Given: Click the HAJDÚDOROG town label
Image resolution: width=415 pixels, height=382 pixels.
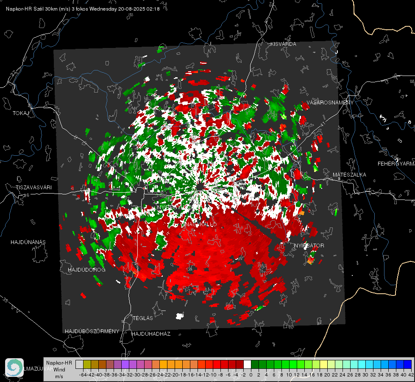Looking at the screenshot, I should tap(86, 270).
